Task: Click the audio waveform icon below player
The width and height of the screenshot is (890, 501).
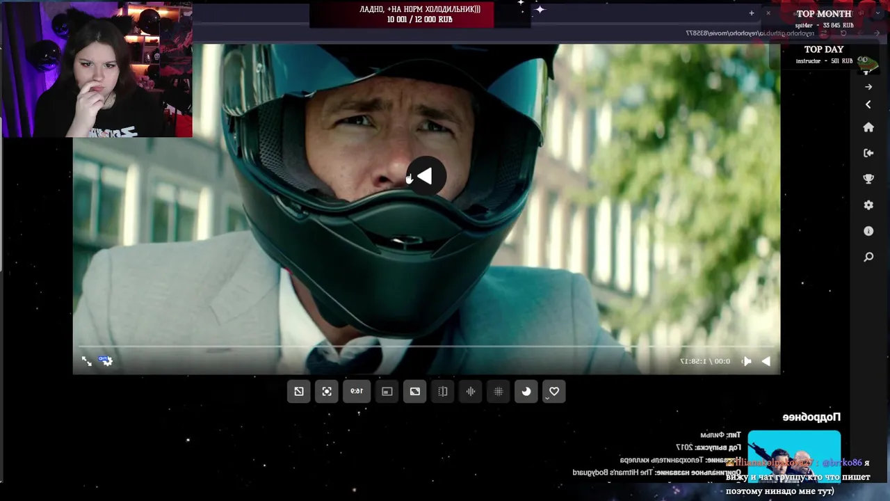Action: pyautogui.click(x=471, y=391)
